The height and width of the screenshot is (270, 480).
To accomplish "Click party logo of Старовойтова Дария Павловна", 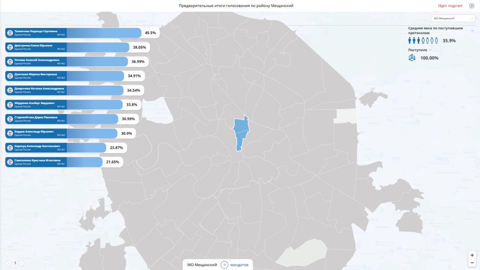I will pos(10,119).
